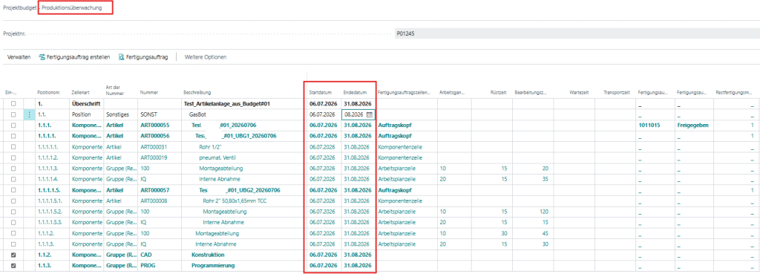Click the Produktionsüberwachung breadcrumb title
This screenshot has width=760, height=274.
click(72, 8)
